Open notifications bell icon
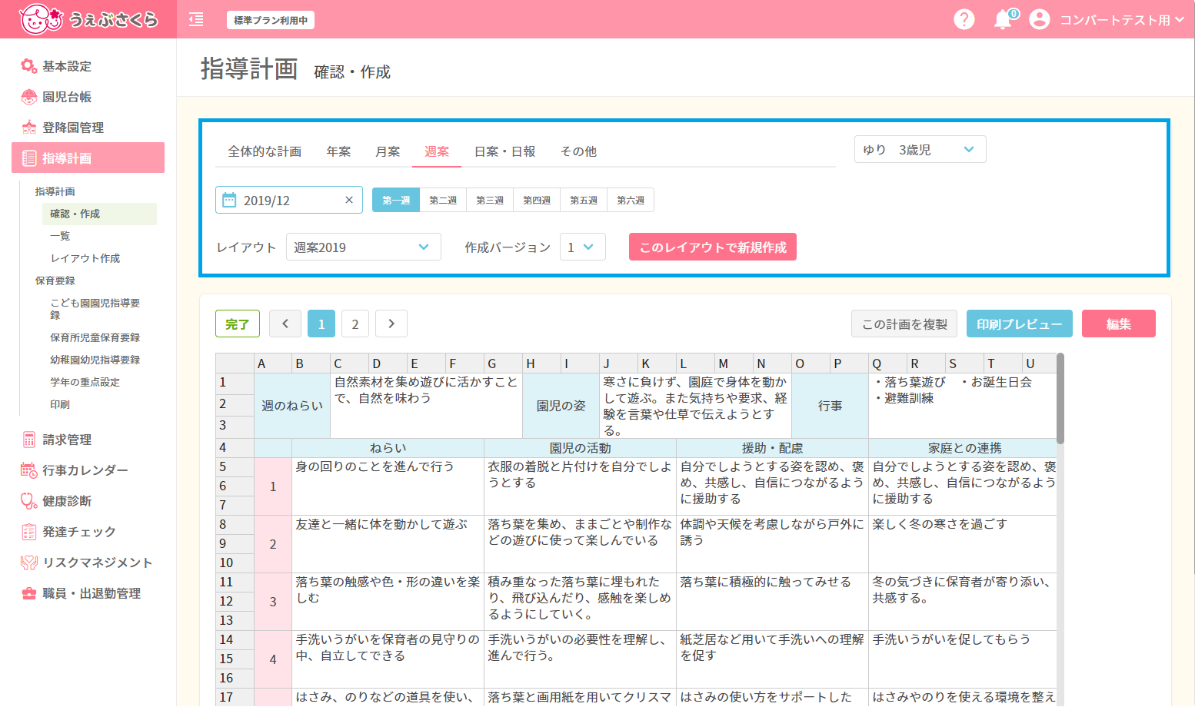Screen dimensions: 1195x707 tap(1003, 19)
